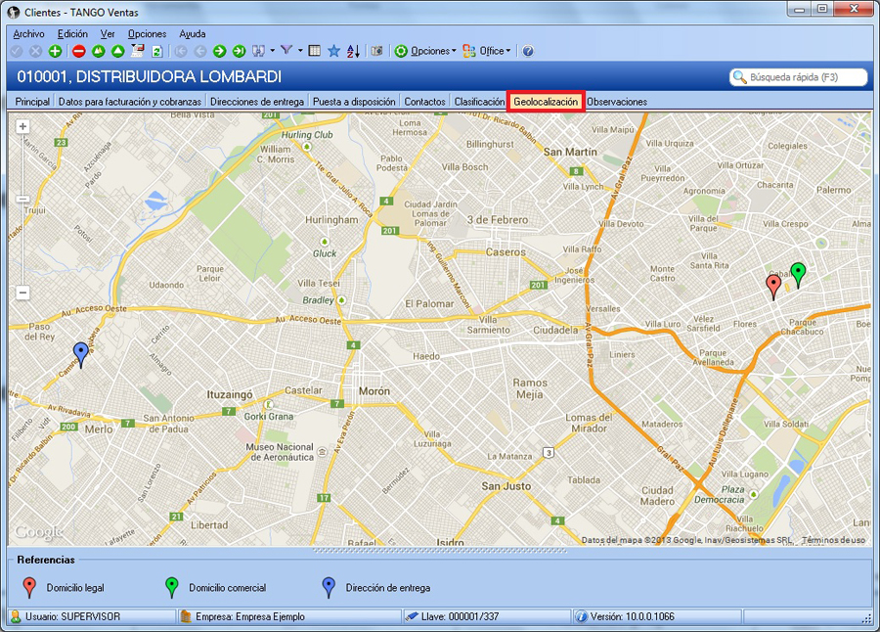Image resolution: width=880 pixels, height=632 pixels.
Task: Click the refresh icon with green arrows
Action: point(157,51)
